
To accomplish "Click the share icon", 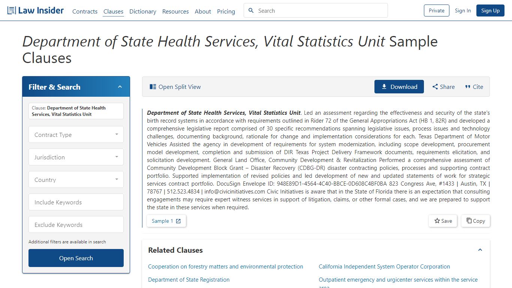I will [x=435, y=87].
